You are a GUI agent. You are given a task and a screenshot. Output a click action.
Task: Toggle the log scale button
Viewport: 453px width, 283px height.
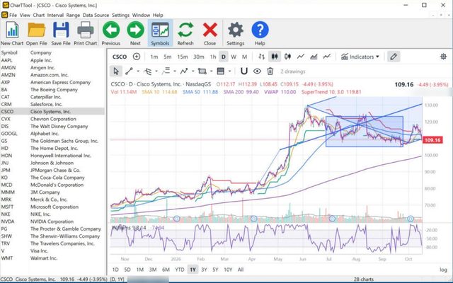click(x=443, y=270)
